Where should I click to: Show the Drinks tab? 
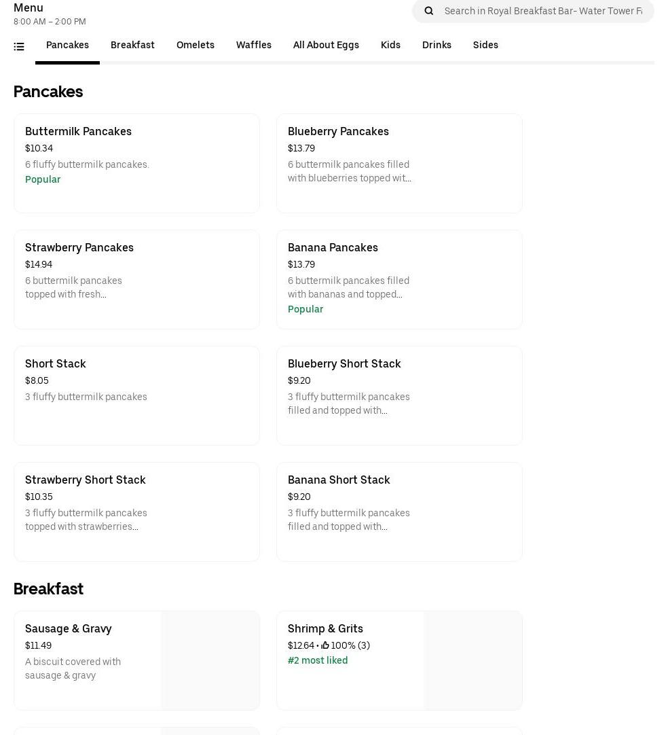437,46
